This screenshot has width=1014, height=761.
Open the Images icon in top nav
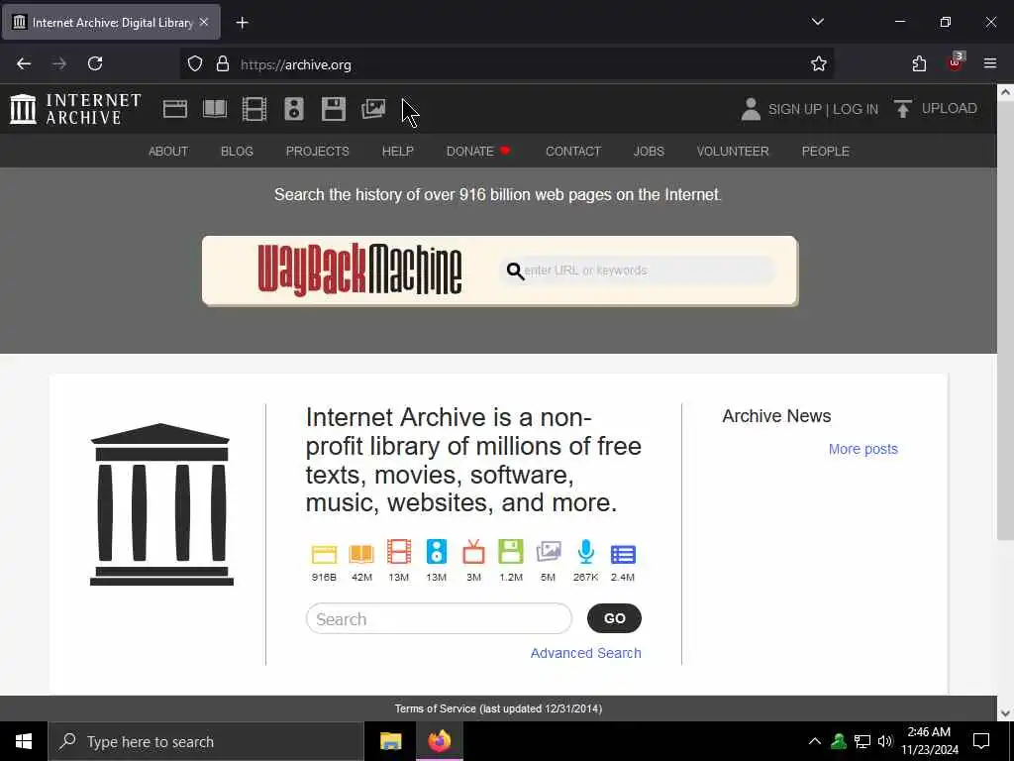pos(373,109)
